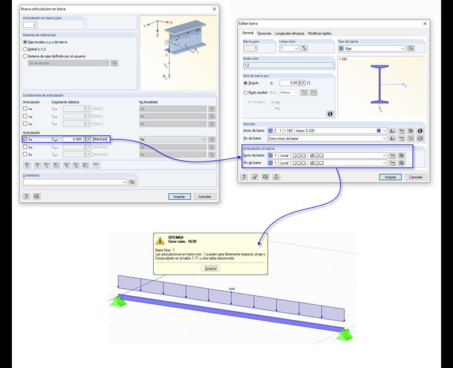453x368 pixels.
Task: Select the Ángulo rotation option
Action: 246,83
